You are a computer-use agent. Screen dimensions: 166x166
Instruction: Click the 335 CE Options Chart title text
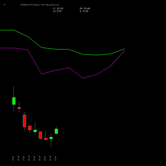click(x=40, y=5)
